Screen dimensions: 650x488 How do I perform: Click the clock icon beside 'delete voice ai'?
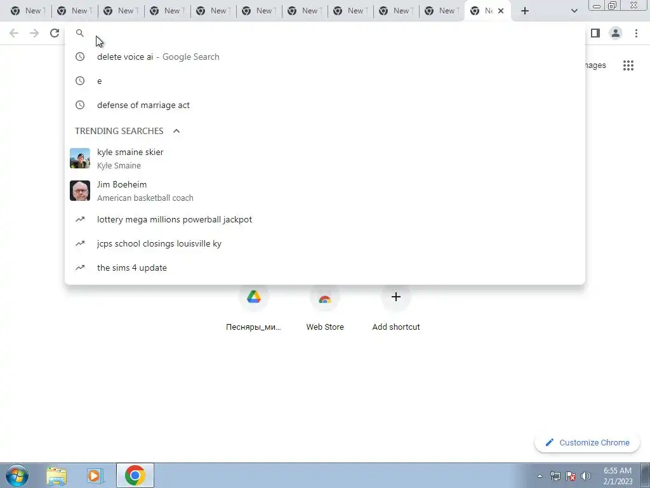tap(80, 57)
